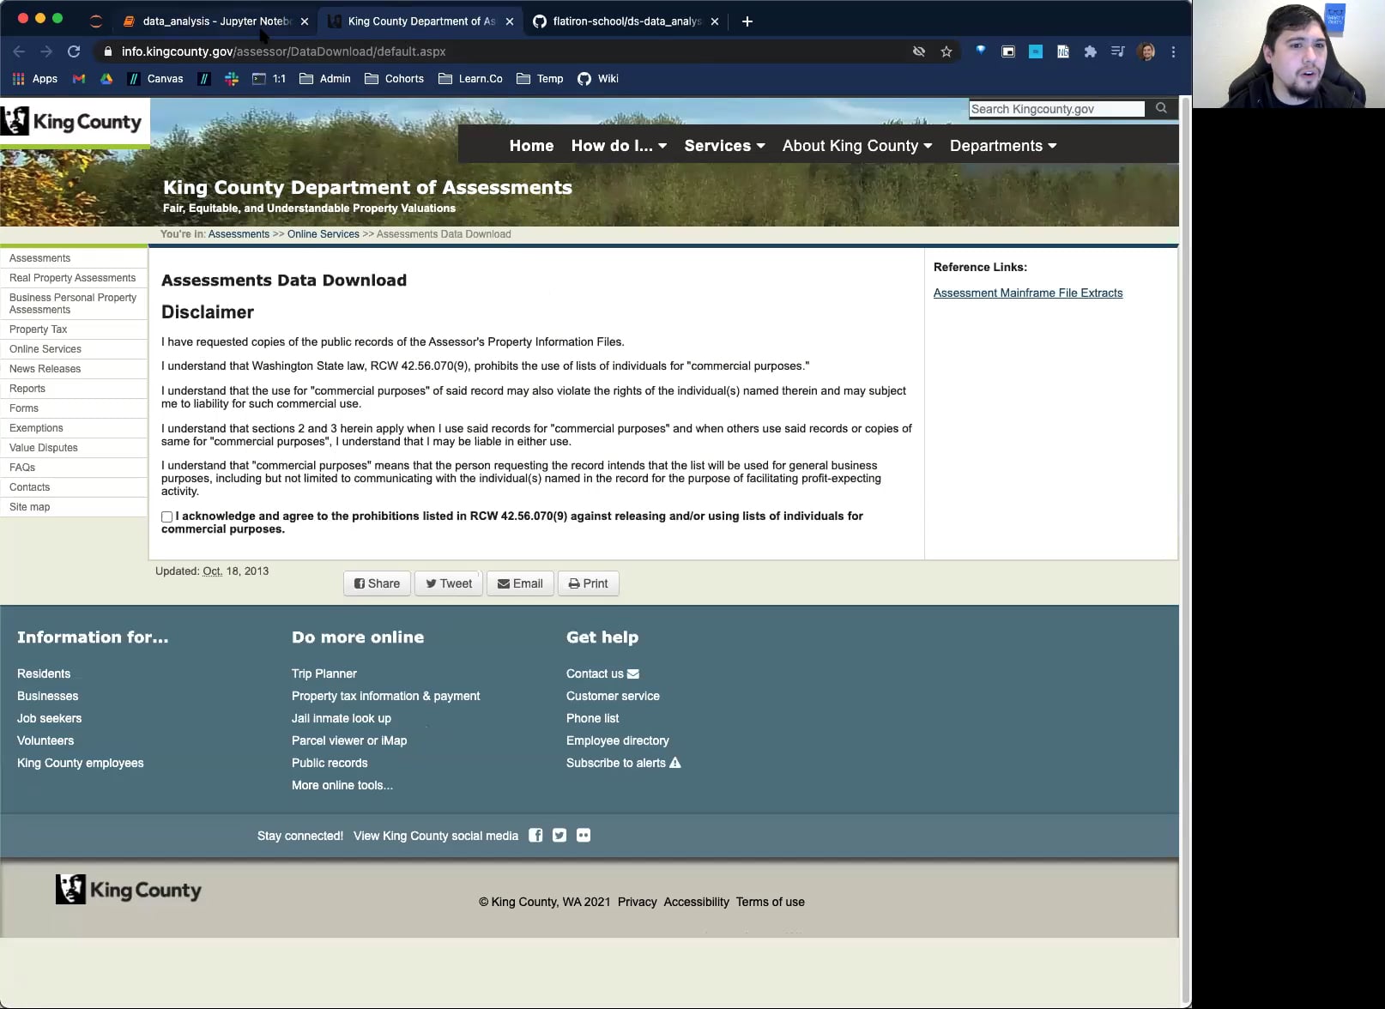Open the Privacy footer link
This screenshot has width=1385, height=1009.
pyautogui.click(x=637, y=902)
